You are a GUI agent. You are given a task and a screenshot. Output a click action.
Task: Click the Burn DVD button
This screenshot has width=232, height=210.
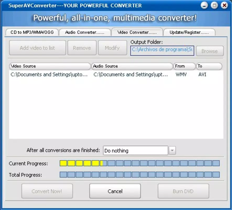tap(183, 191)
